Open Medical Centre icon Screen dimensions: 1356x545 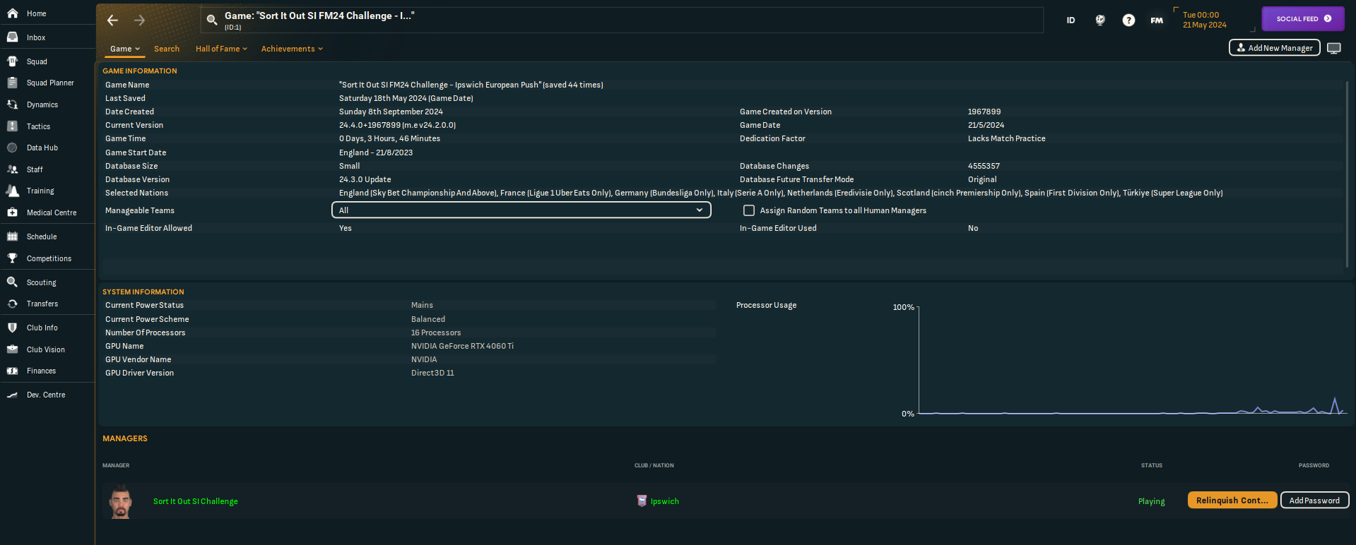click(x=12, y=212)
